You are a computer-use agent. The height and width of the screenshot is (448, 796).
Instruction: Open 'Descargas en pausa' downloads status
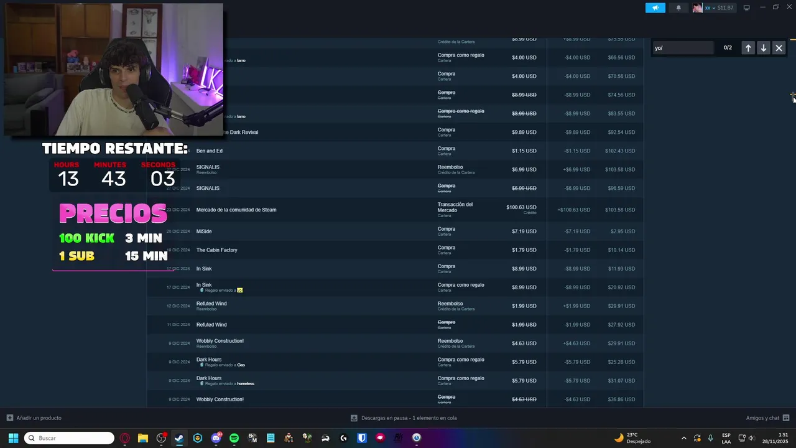(x=409, y=418)
